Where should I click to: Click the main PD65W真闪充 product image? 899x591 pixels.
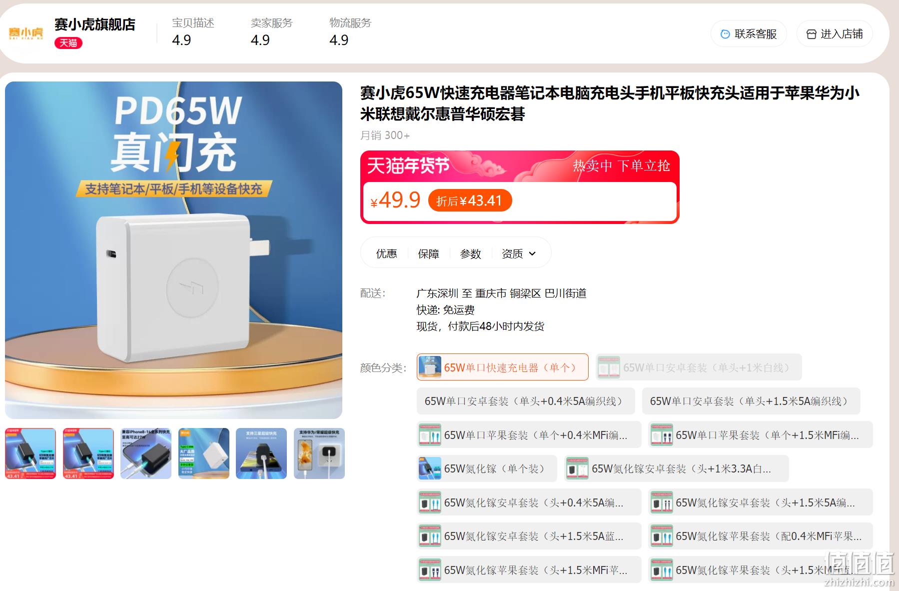[x=173, y=250]
